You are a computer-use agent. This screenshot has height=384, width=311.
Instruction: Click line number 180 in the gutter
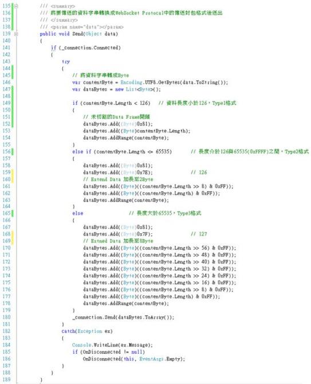(6, 317)
